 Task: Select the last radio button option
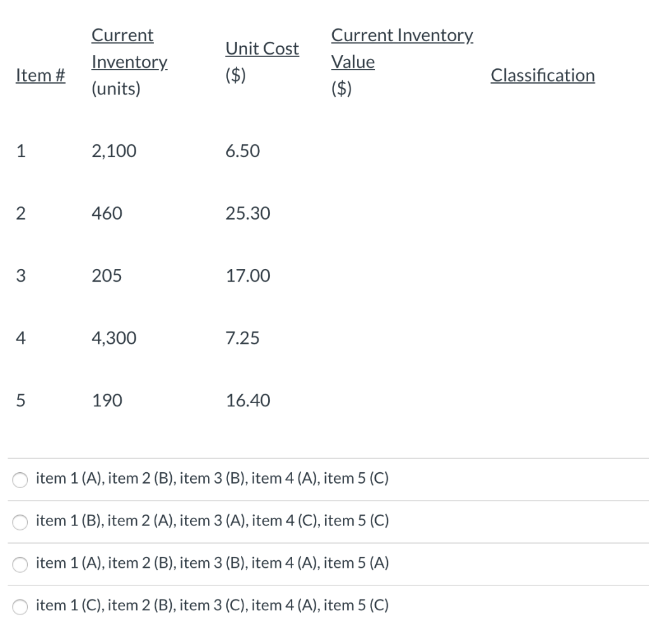pos(20,606)
